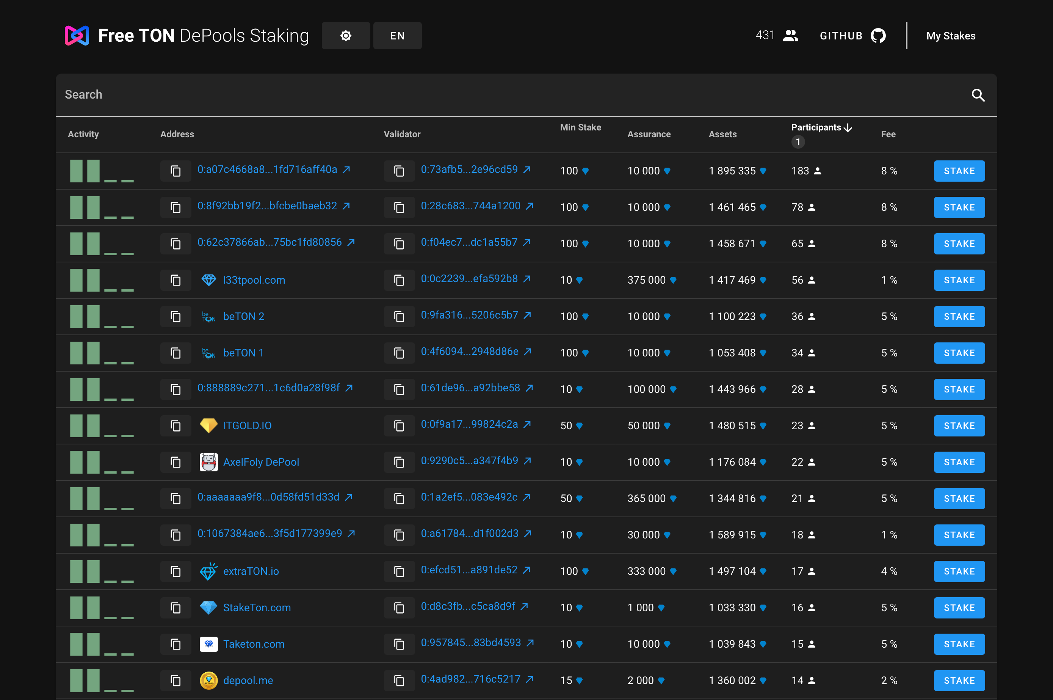Open the beTON 2 pool link
The image size is (1053, 700).
click(244, 317)
